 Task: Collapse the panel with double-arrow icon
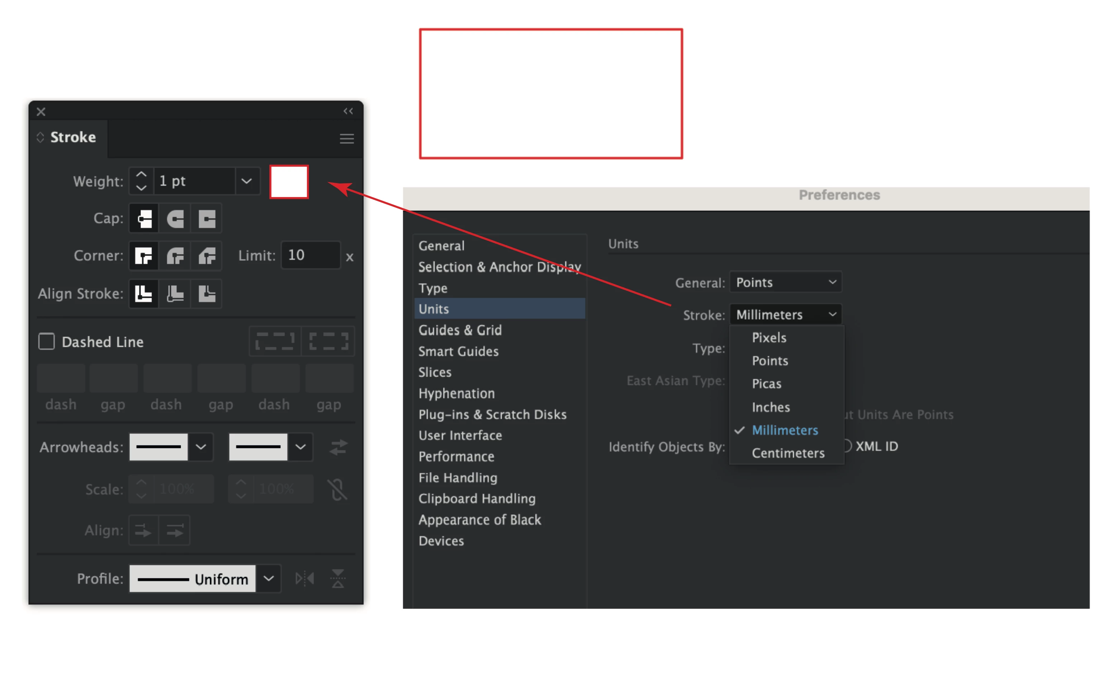pos(348,111)
